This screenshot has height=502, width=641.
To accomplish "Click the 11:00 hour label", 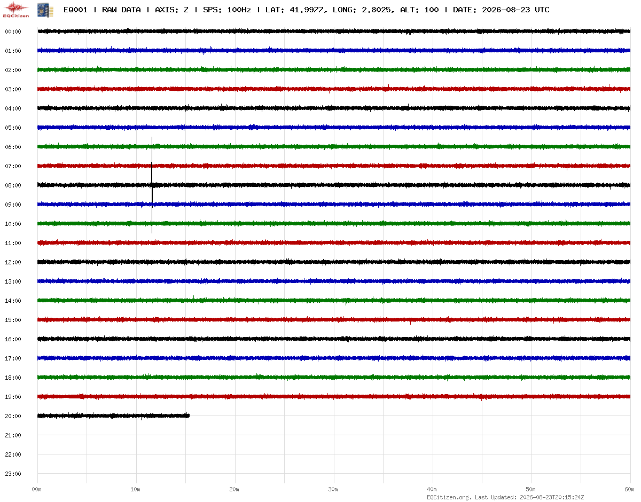I will 13,243.
